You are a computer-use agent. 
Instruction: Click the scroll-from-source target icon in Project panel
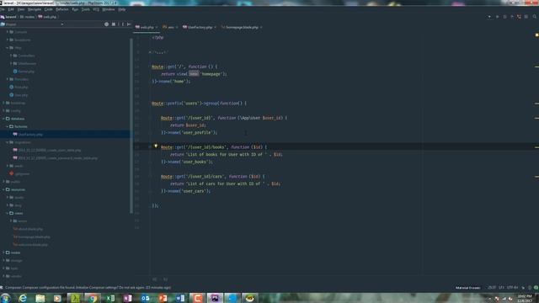click(107, 24)
